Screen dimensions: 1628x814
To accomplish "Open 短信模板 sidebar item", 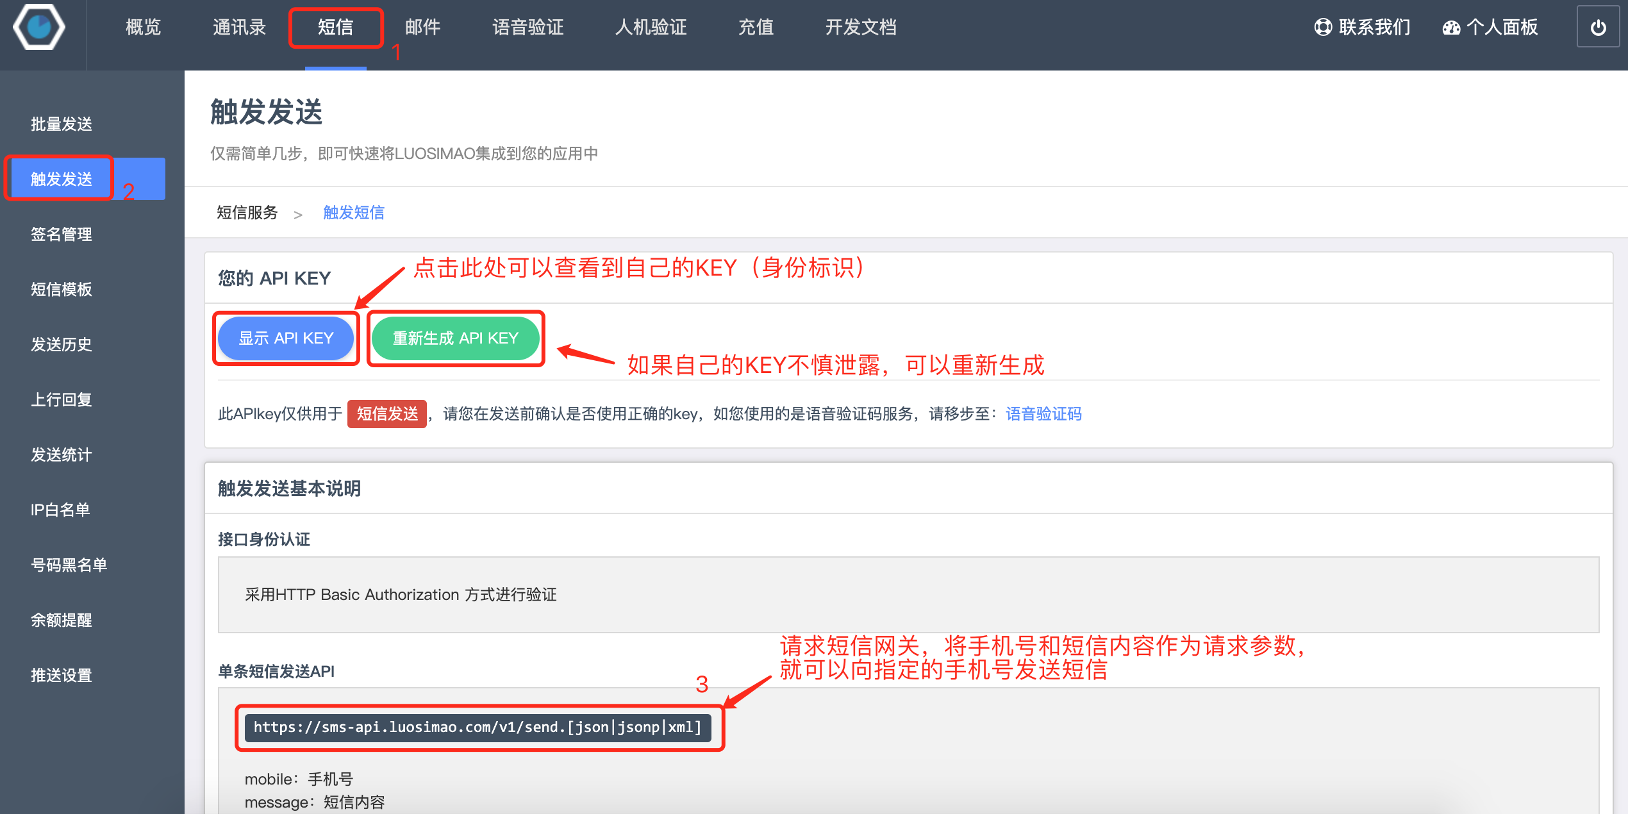I will click(62, 289).
